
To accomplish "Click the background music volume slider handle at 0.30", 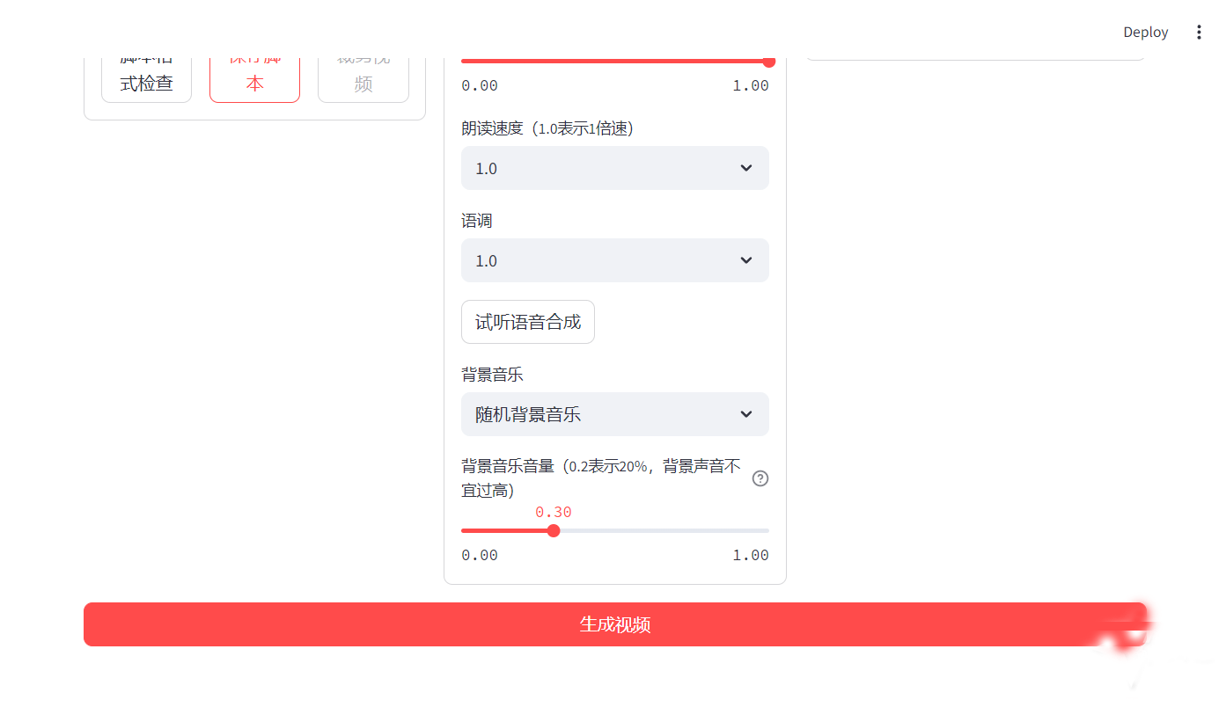I will point(554,530).
